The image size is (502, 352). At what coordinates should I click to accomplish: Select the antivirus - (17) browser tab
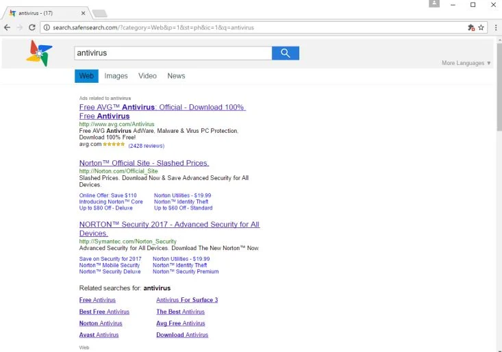[47, 13]
